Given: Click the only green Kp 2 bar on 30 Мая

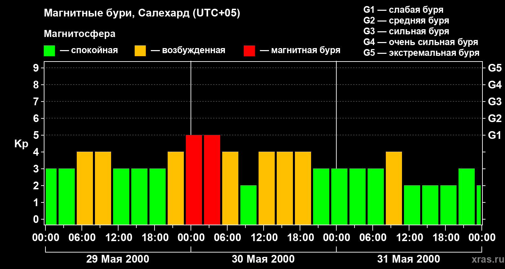Looking at the screenshot, I should (248, 205).
